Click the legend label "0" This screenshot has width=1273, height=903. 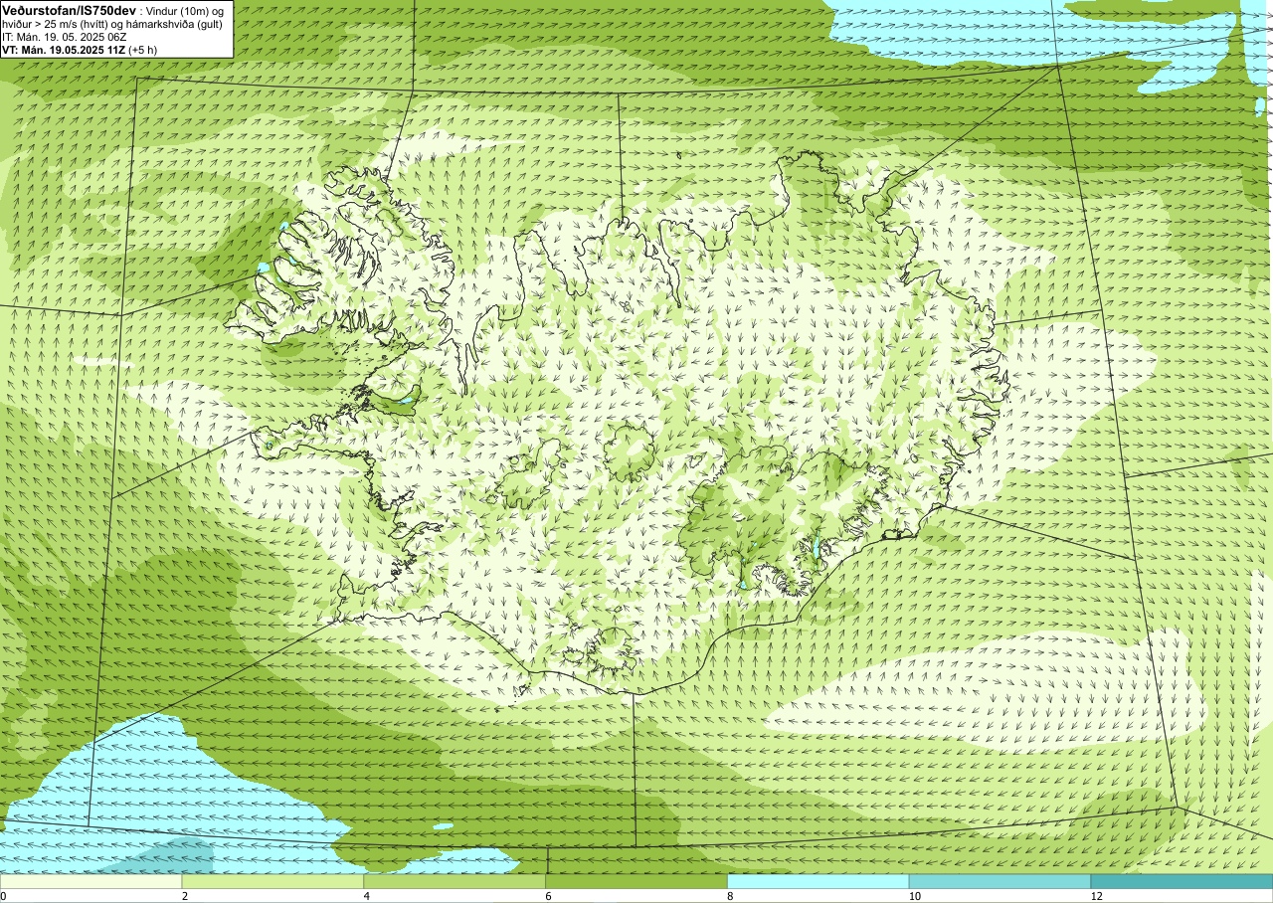point(3,896)
